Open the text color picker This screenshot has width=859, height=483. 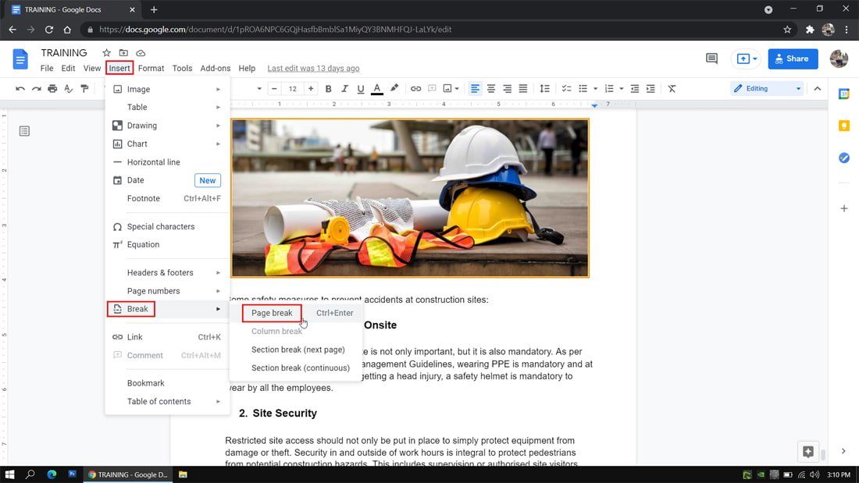376,88
